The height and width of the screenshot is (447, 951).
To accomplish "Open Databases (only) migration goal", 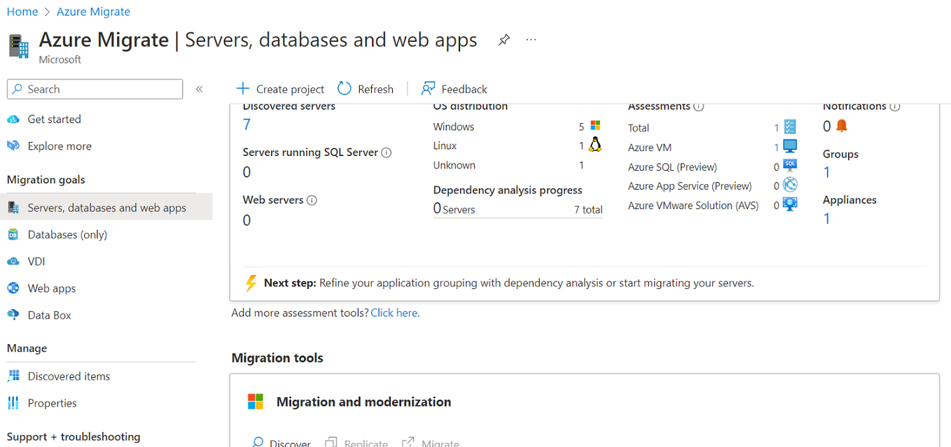I will click(67, 234).
